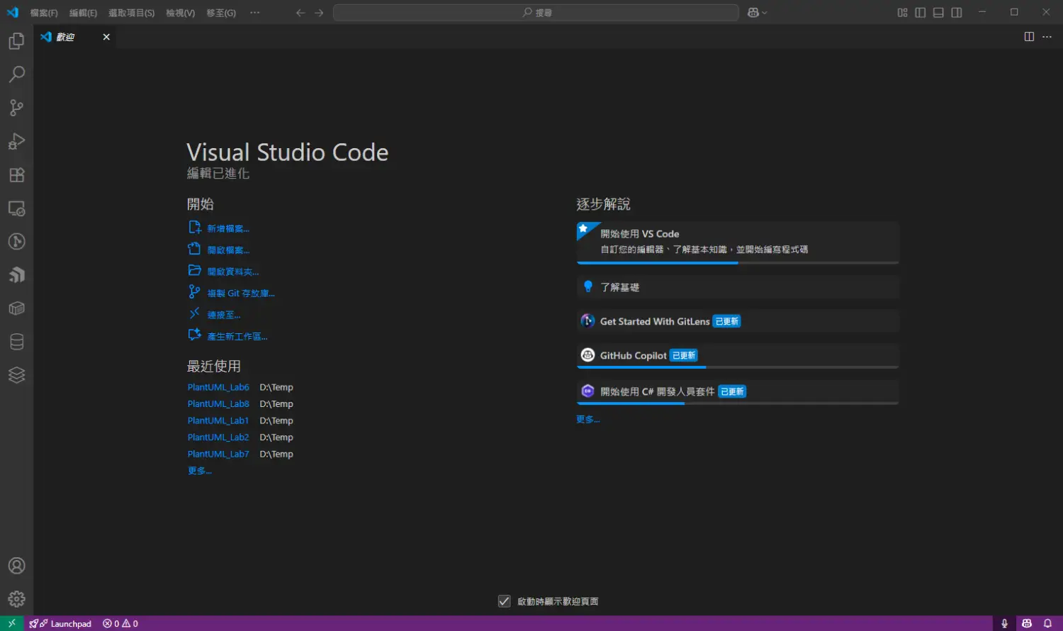Image resolution: width=1063 pixels, height=631 pixels.
Task: Open the 開始使用 VS Code walkthrough
Action: coord(738,242)
